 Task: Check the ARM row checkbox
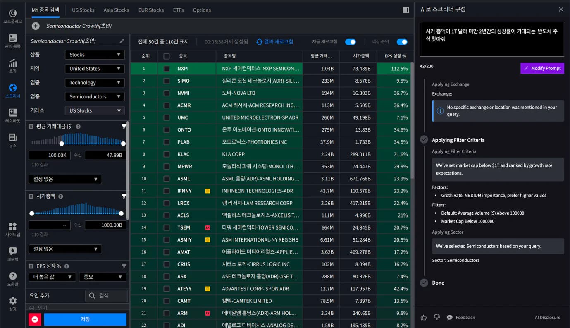pyautogui.click(x=166, y=313)
